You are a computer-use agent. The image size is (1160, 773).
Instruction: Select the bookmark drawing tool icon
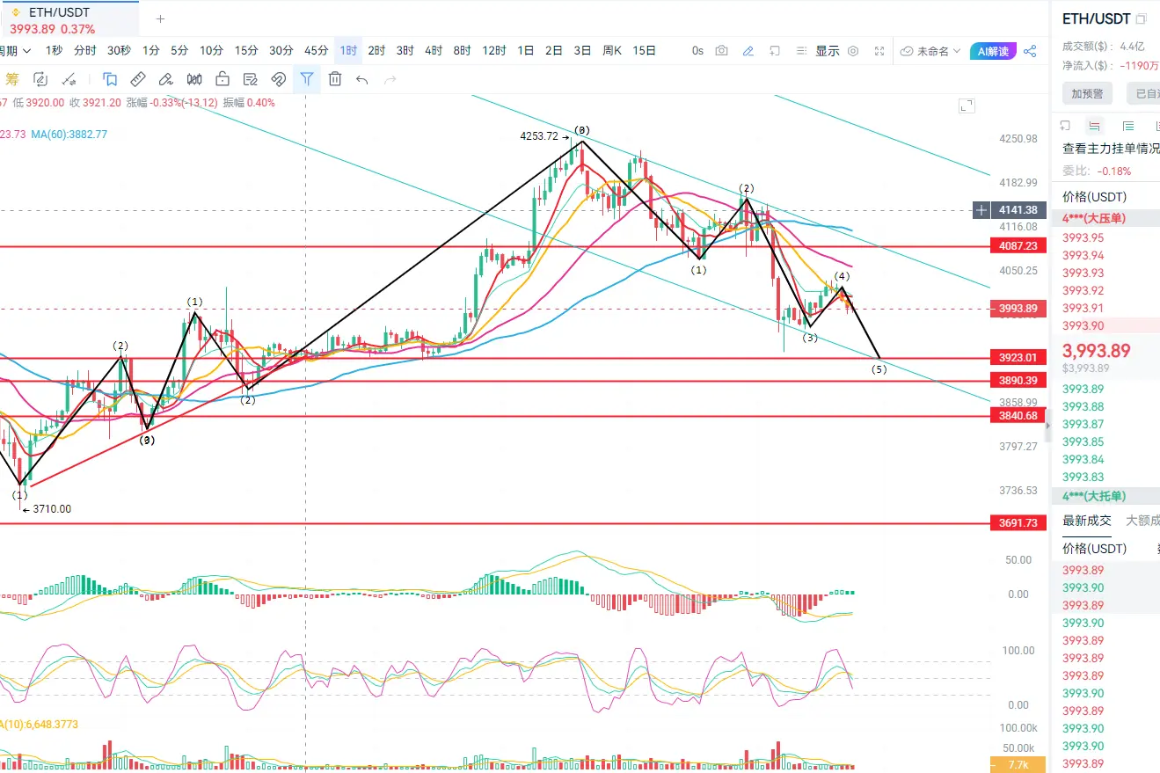[x=110, y=79]
